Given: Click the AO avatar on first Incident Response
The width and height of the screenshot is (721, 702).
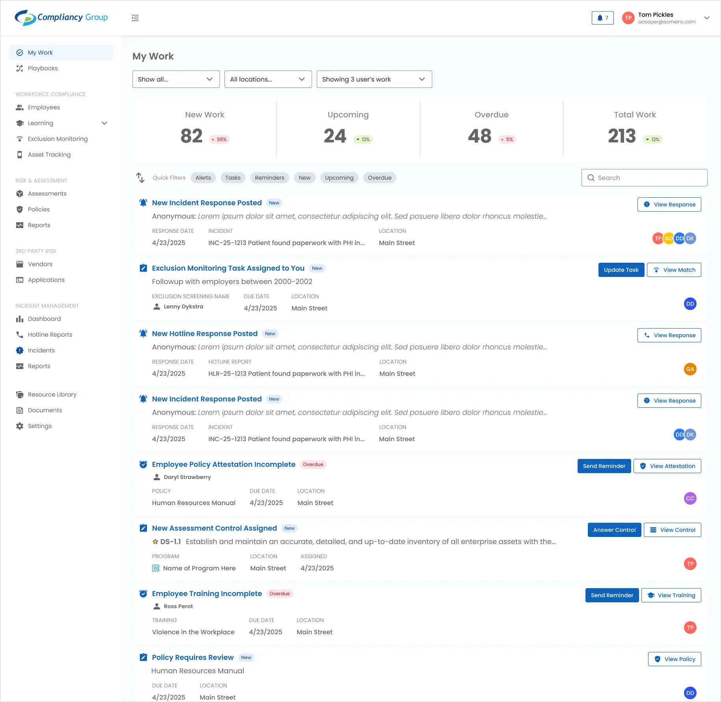Looking at the screenshot, I should click(x=669, y=238).
